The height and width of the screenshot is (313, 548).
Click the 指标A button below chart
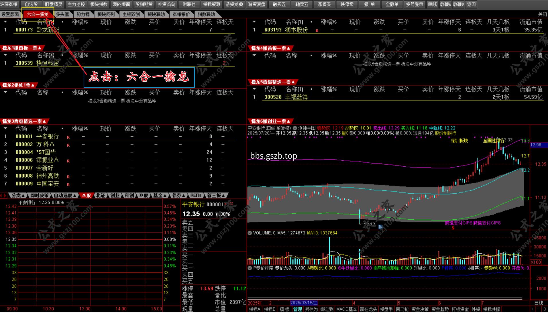tap(255, 309)
